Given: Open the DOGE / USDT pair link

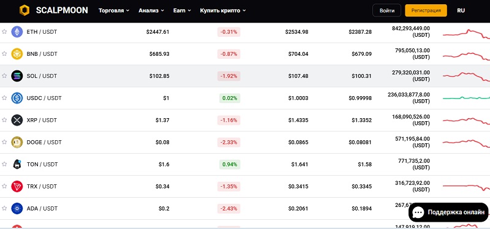Looking at the screenshot, I should [x=44, y=142].
